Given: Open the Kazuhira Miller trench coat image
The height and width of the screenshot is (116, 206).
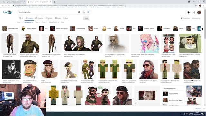Looking at the screenshot, I should click(x=10, y=43).
